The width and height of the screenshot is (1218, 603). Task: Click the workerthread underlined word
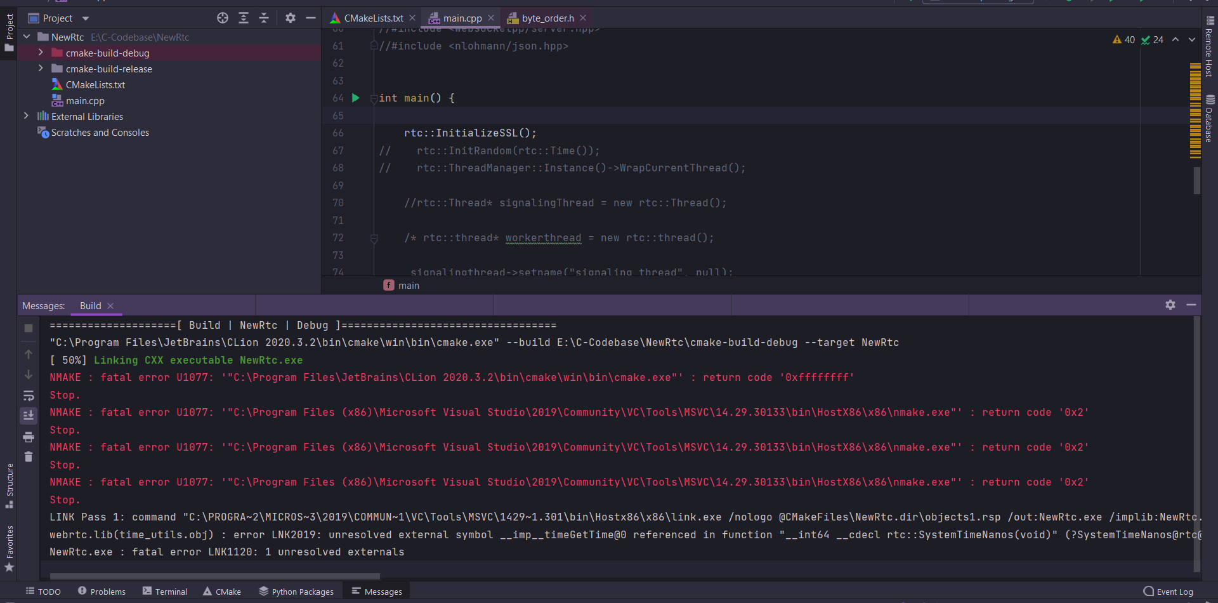[543, 237]
